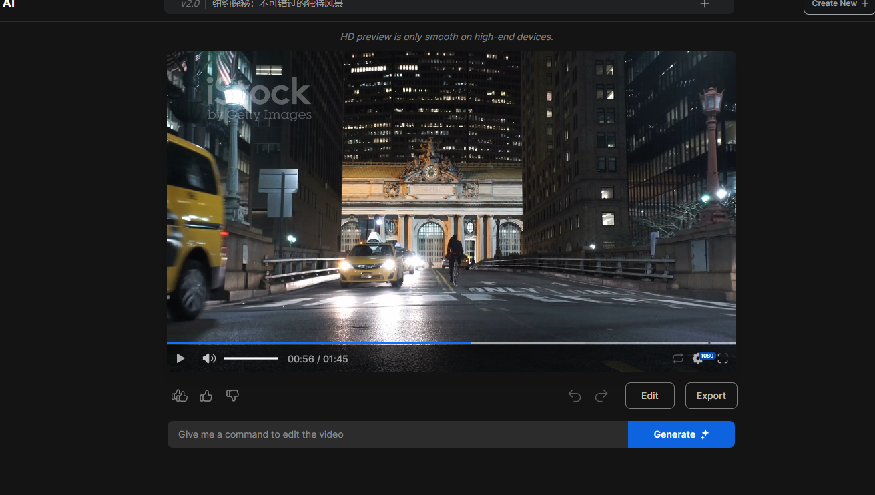Undo the last edit

click(575, 396)
